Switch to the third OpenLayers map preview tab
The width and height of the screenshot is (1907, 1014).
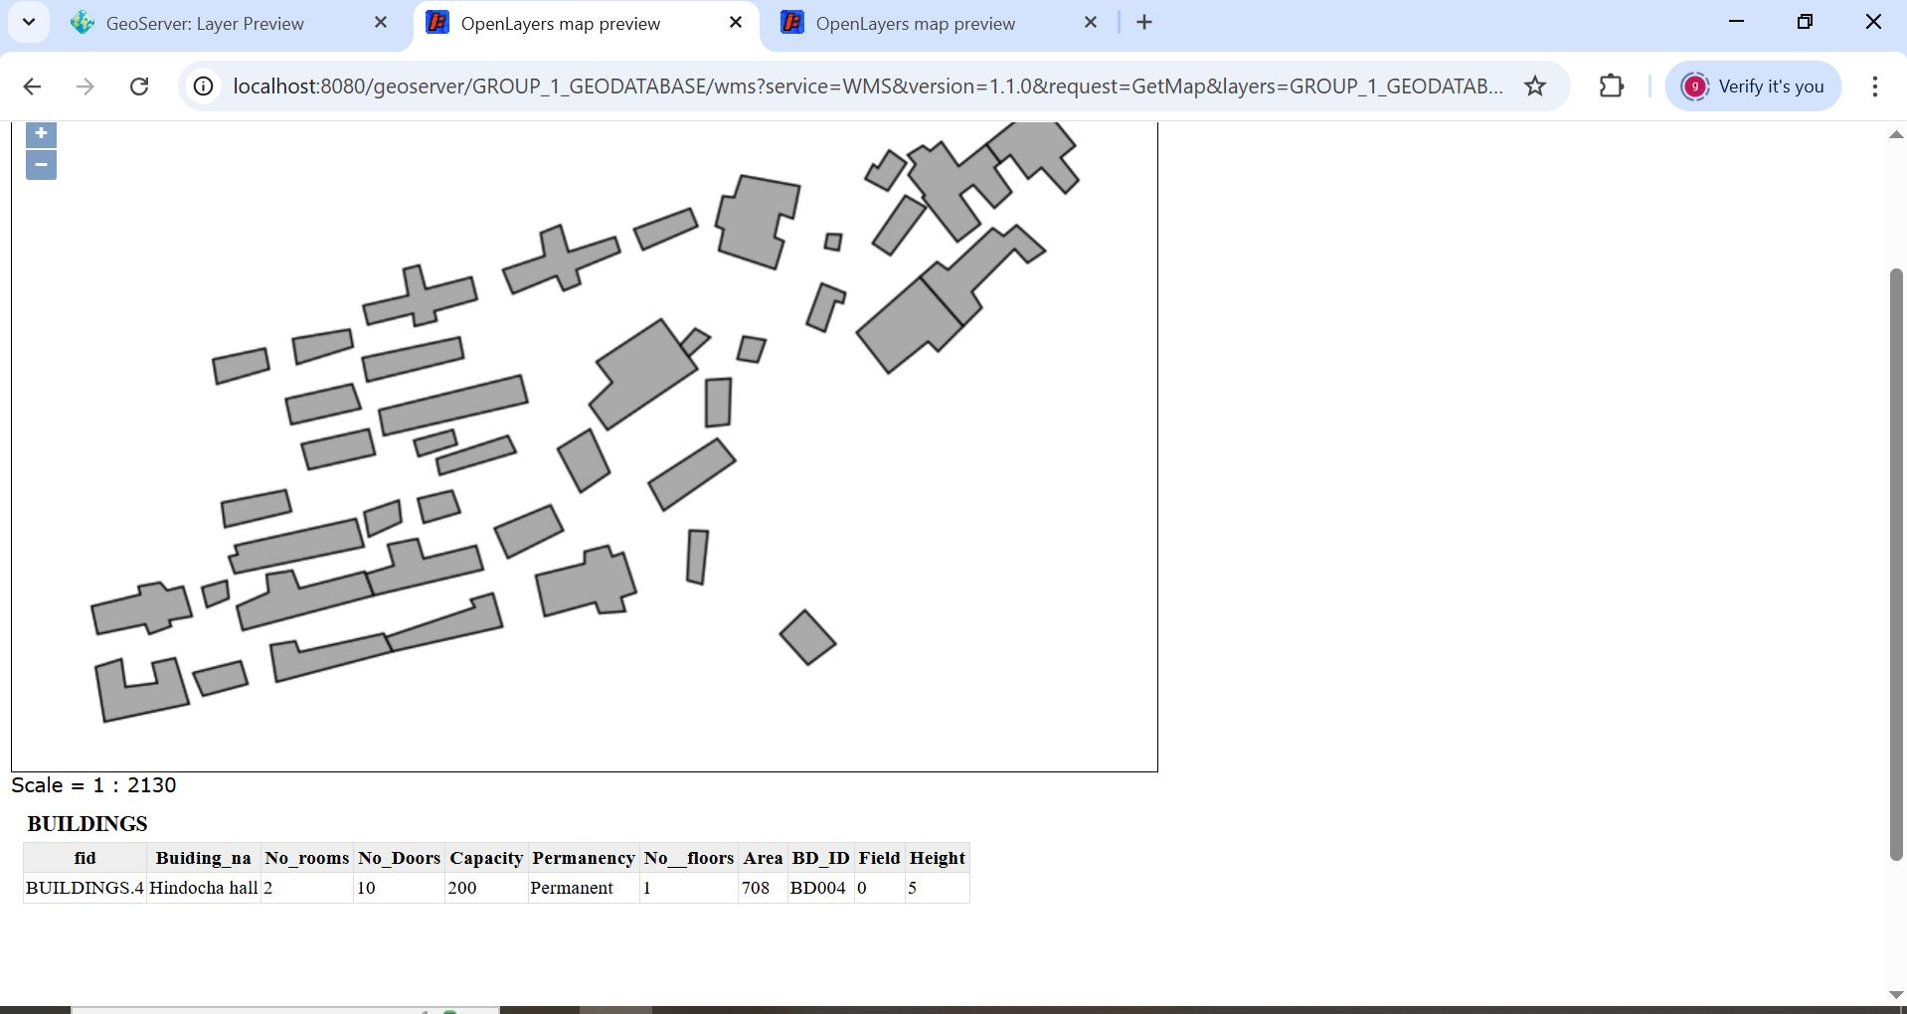tap(916, 23)
